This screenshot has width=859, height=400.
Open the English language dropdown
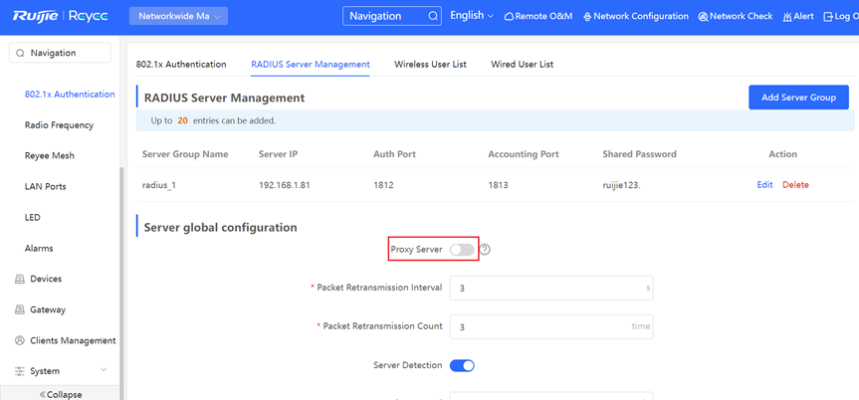[x=473, y=16]
